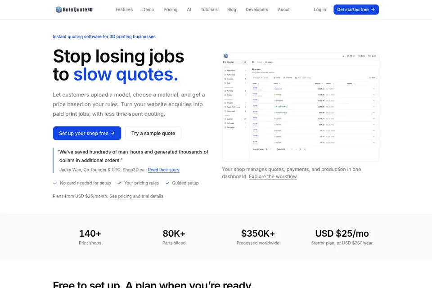Open the Developers nav item
Viewport: 432px width, 288px height.
click(257, 9)
